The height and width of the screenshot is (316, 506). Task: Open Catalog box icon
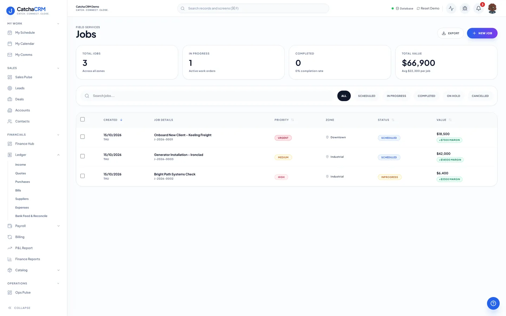[10, 270]
